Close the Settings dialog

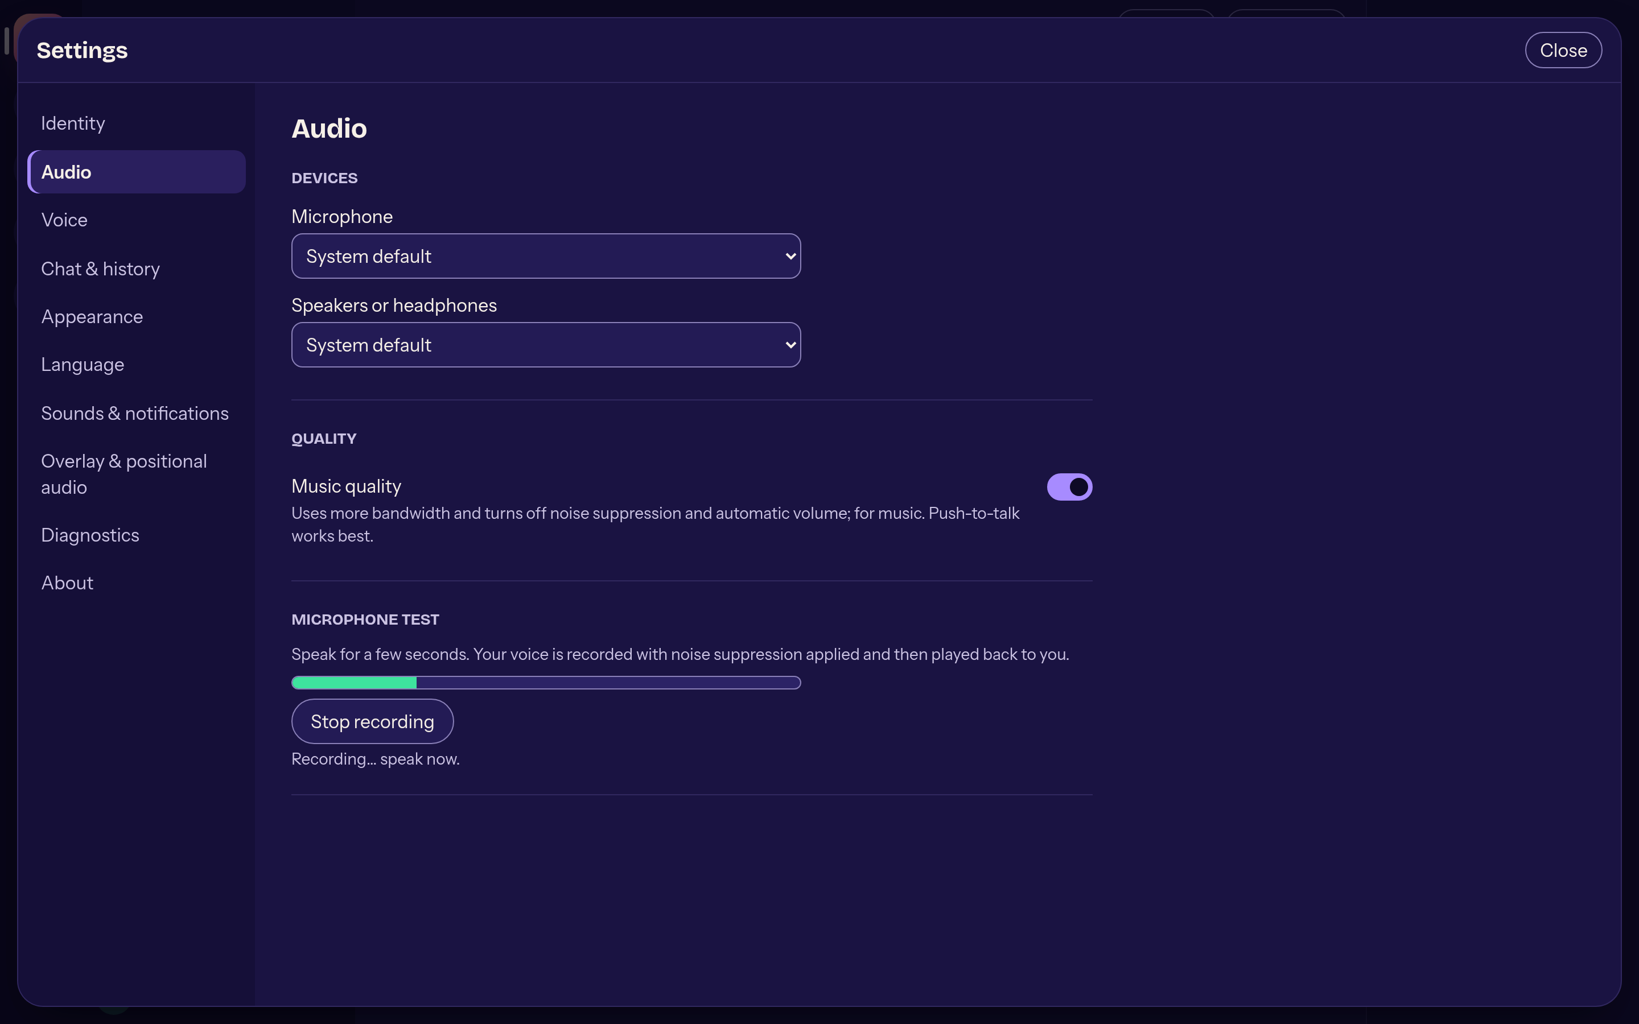tap(1563, 50)
